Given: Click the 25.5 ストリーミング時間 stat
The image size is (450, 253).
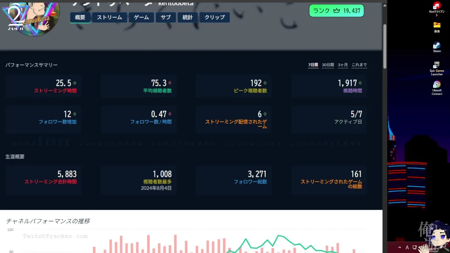Looking at the screenshot, I should pos(43,86).
